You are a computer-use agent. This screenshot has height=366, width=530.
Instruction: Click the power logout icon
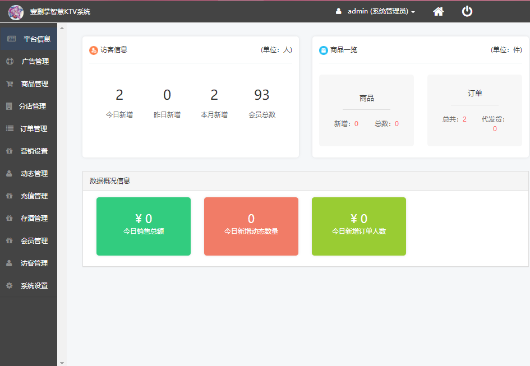point(467,11)
